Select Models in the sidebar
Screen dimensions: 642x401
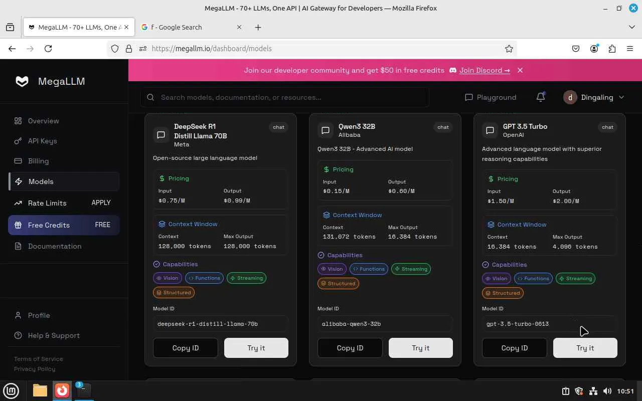pos(64,181)
